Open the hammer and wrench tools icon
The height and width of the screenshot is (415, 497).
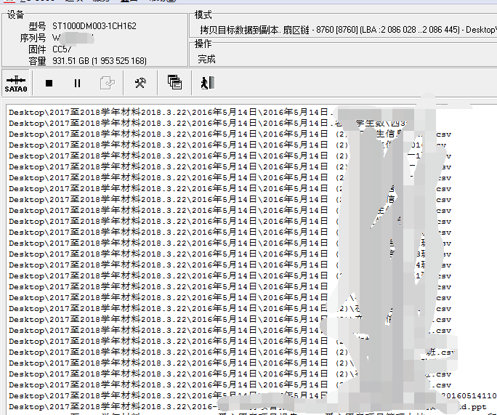(x=141, y=83)
